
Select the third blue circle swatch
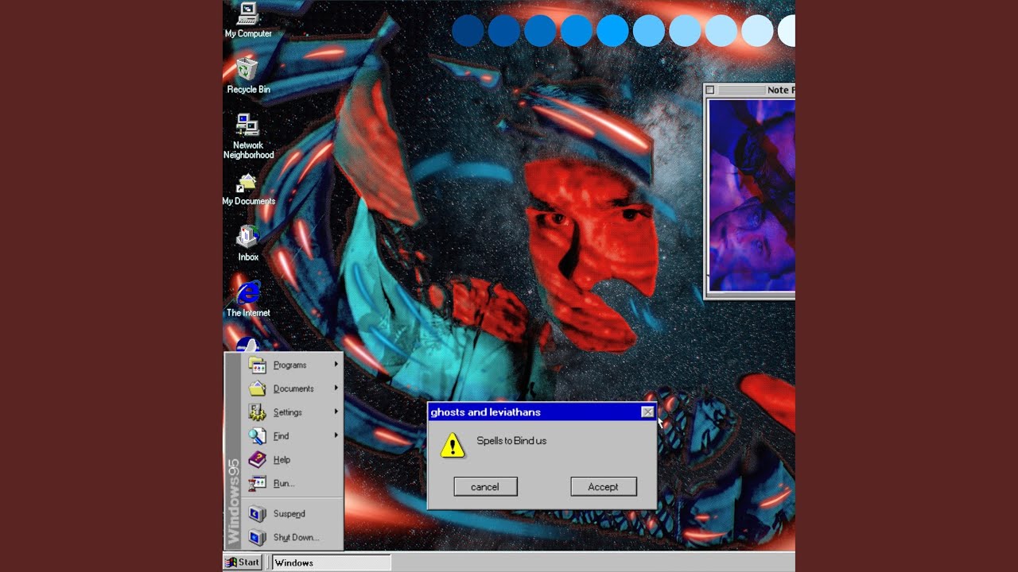540,30
